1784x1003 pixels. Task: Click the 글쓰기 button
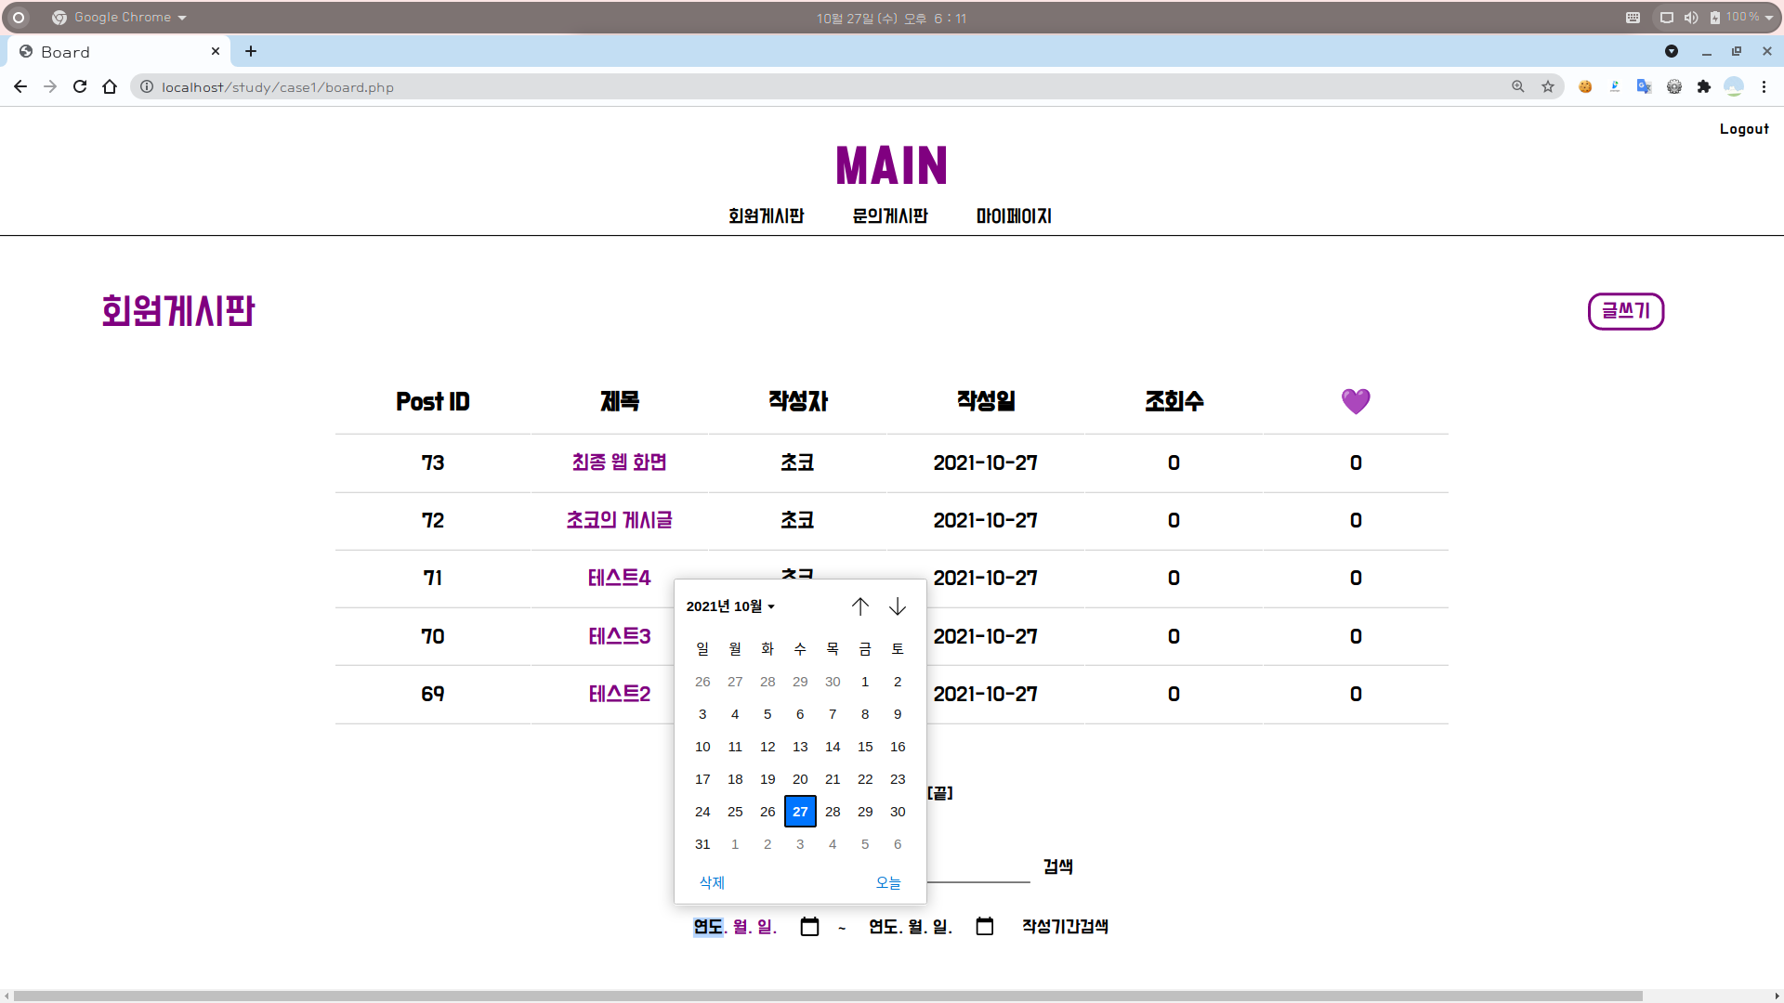[x=1625, y=311]
